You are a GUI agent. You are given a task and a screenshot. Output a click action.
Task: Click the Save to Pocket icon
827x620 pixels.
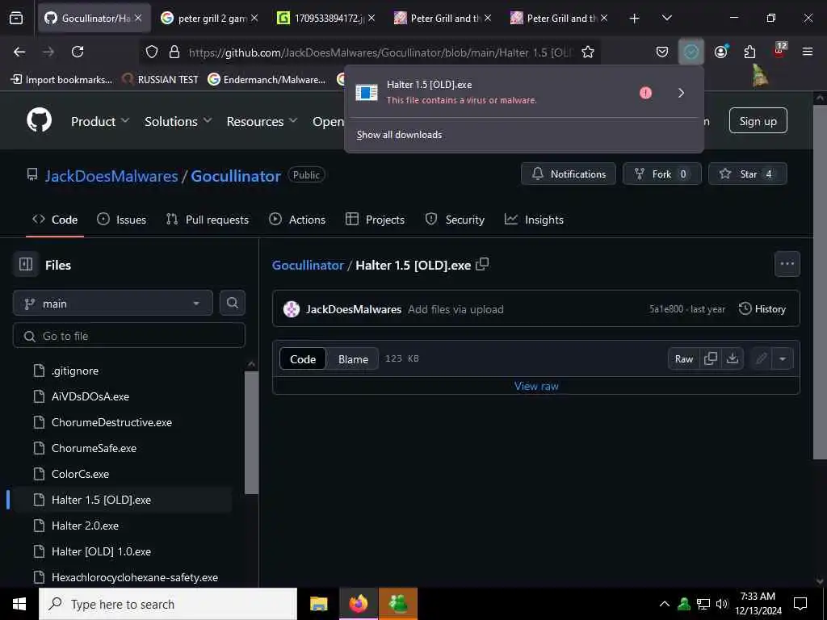662,52
